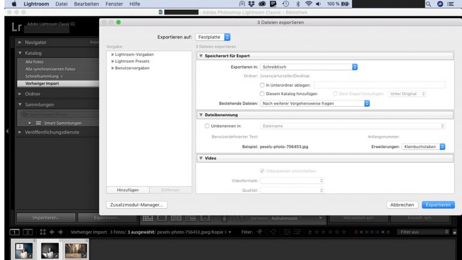Click the blue Exportieren button
462x260 pixels.
coord(437,205)
